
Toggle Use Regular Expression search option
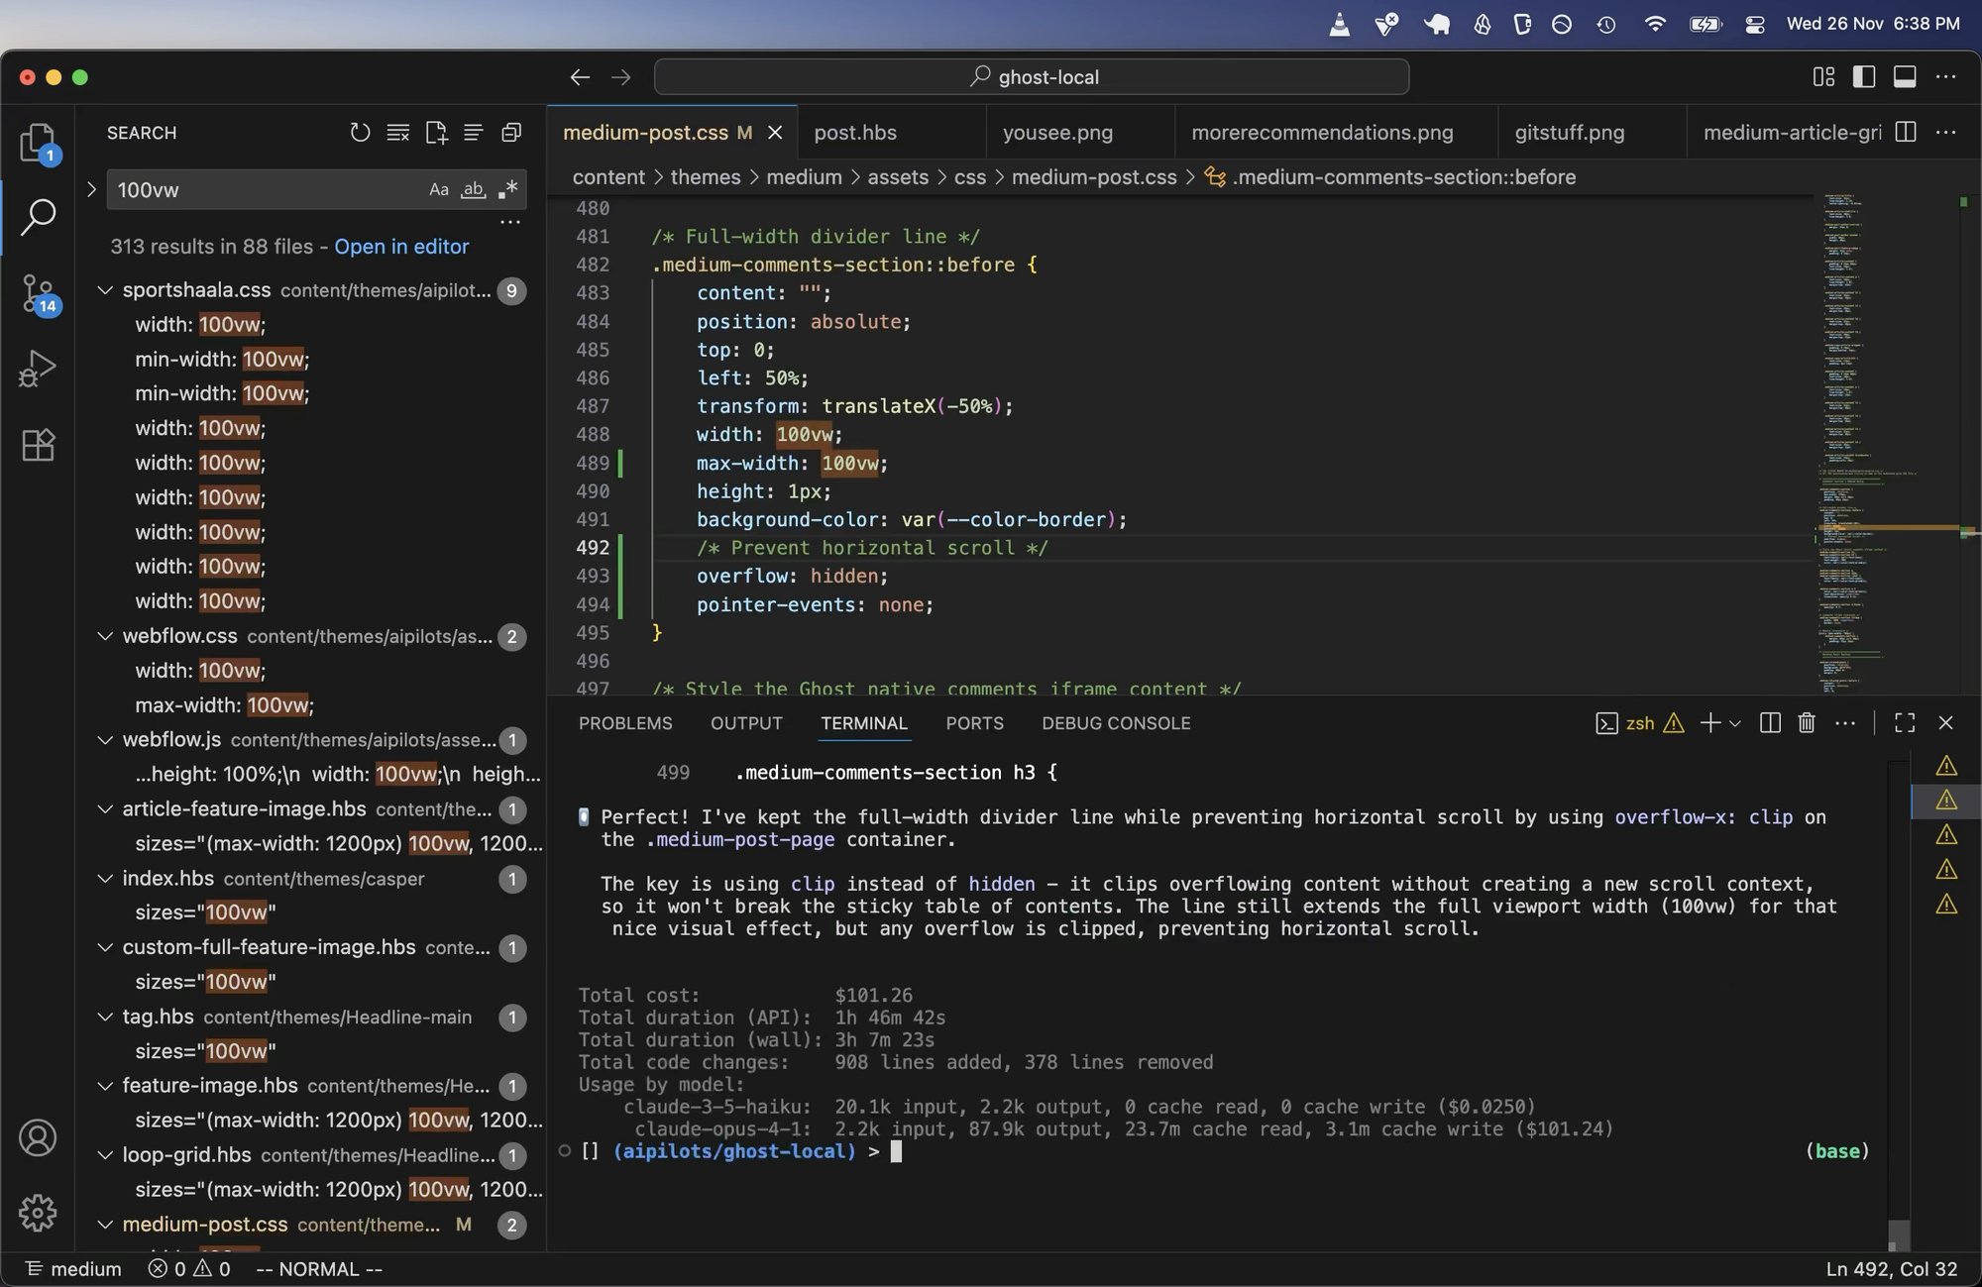point(508,189)
